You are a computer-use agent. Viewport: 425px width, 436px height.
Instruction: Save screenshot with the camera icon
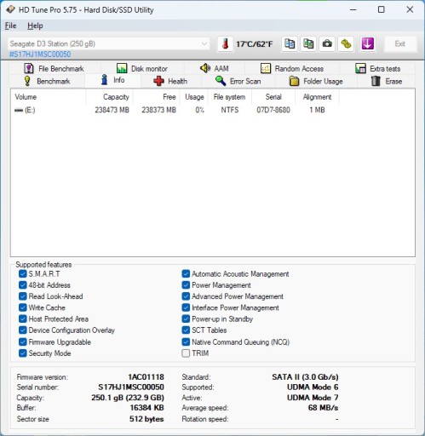327,44
